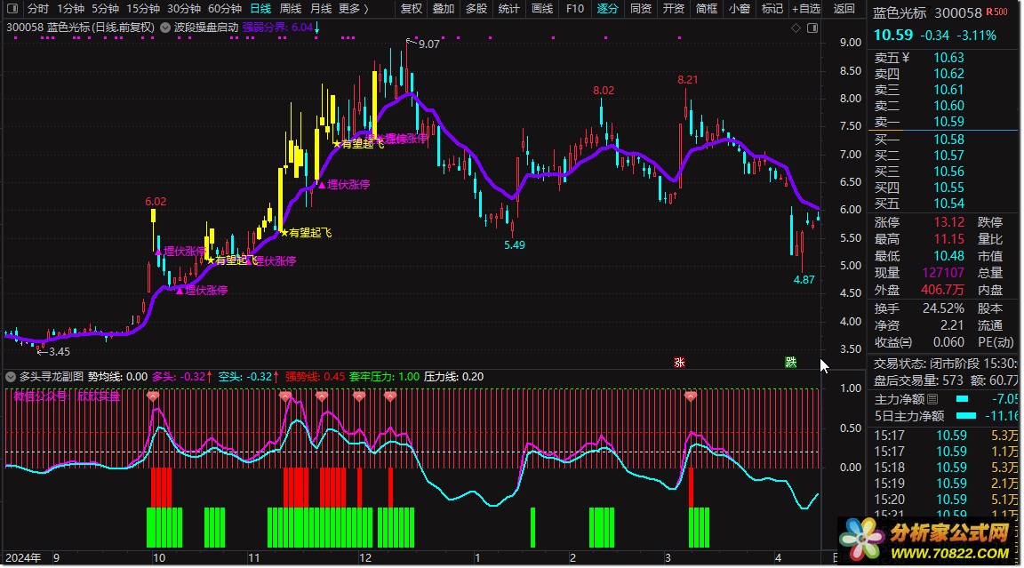Expand the 更多 period options
This screenshot has height=568, width=1024.
pos(354,9)
